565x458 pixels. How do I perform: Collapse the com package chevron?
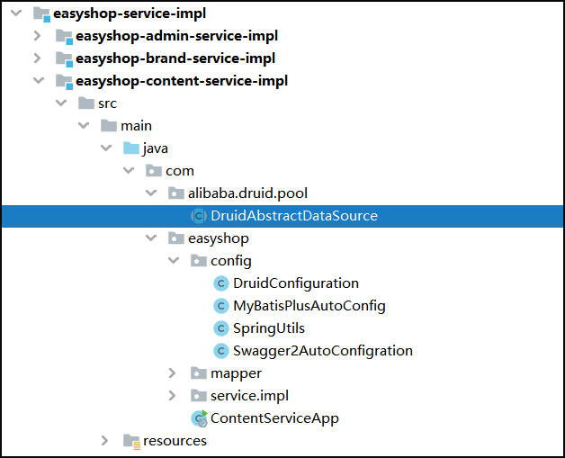click(129, 170)
